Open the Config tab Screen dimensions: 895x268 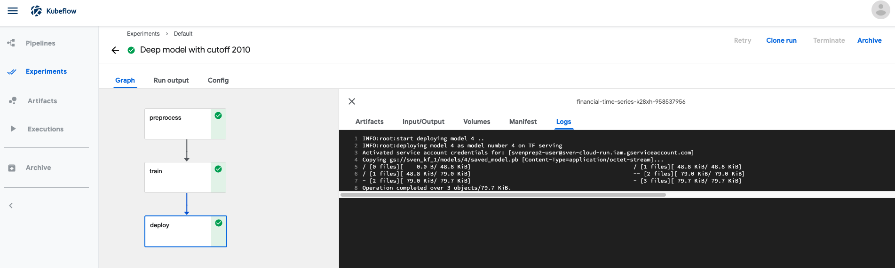pos(218,80)
